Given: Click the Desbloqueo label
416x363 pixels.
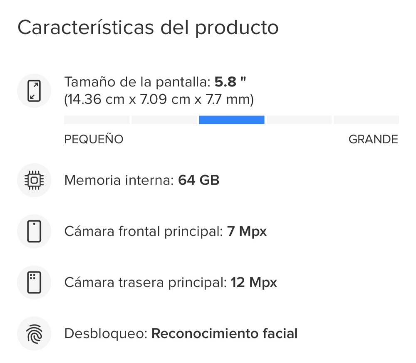Looking at the screenshot, I should tap(106, 334).
